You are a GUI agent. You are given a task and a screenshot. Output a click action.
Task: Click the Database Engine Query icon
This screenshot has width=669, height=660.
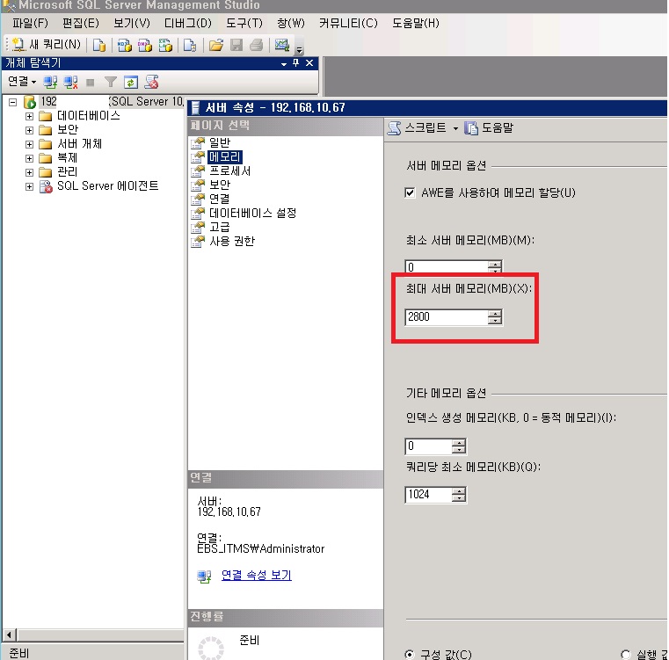click(99, 45)
